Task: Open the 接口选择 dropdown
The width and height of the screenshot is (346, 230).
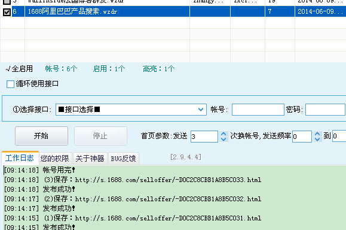Action: tap(131, 110)
